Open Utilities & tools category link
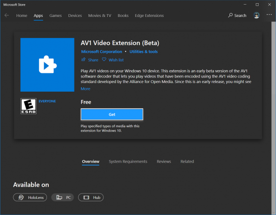This screenshot has width=276, height=215. [x=144, y=51]
